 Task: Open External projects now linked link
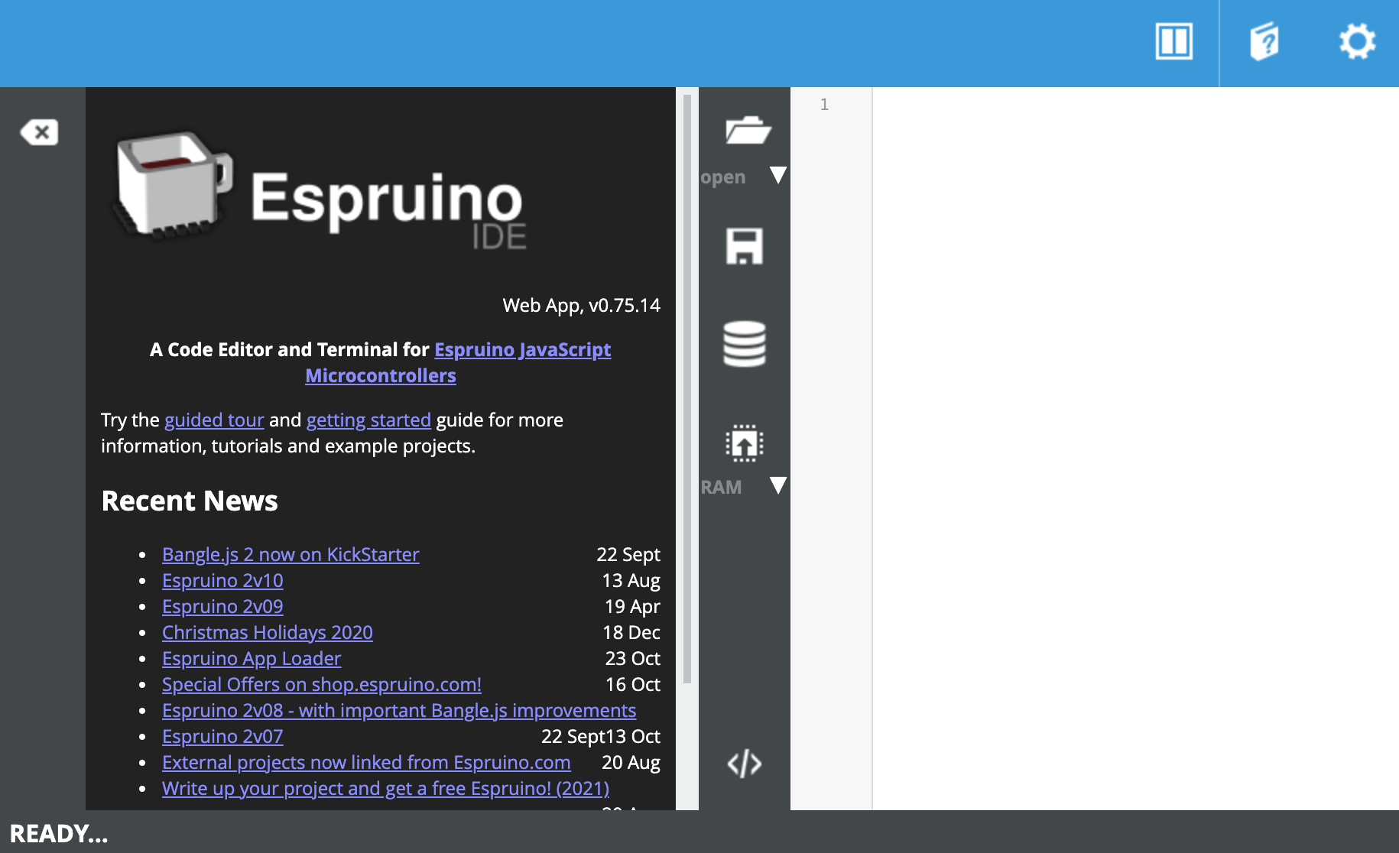pyautogui.click(x=366, y=763)
